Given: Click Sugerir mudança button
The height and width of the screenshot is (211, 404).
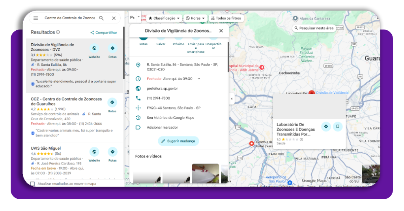Looking at the screenshot, I should click(x=178, y=141).
